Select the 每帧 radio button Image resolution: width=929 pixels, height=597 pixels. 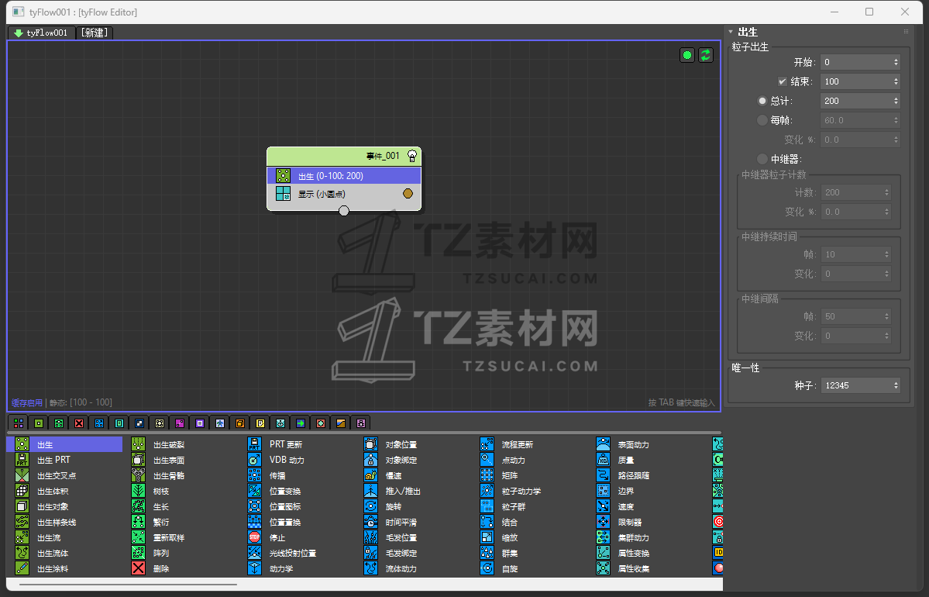click(x=762, y=120)
